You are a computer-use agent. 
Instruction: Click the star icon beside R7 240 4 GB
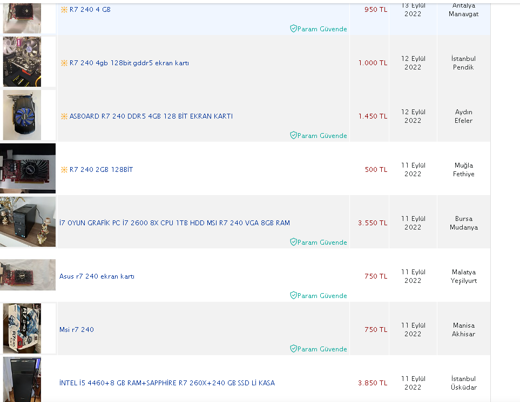point(64,10)
